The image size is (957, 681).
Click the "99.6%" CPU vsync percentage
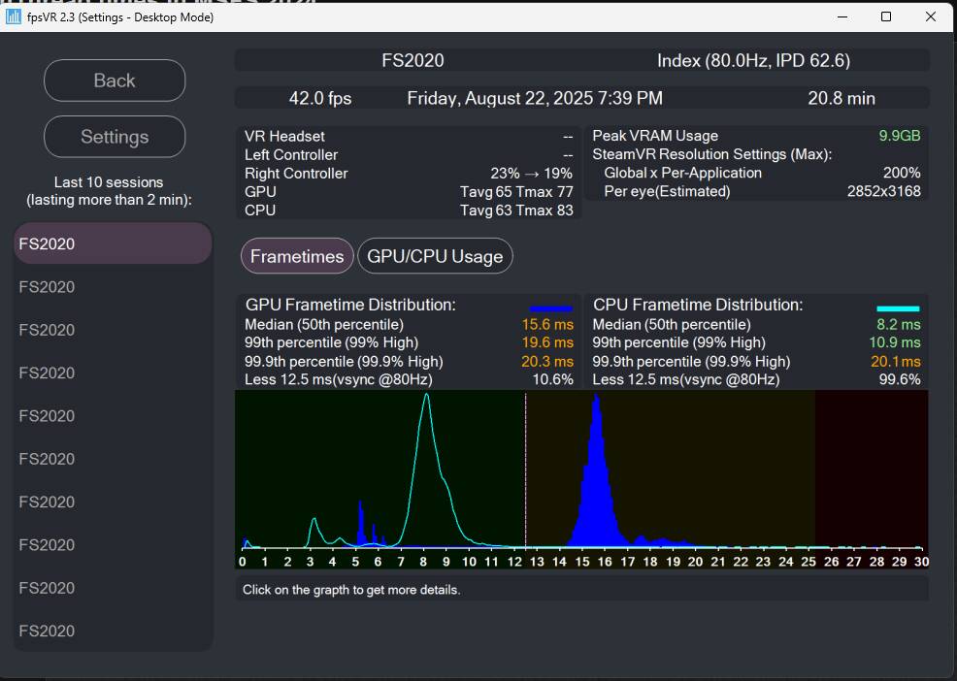900,379
